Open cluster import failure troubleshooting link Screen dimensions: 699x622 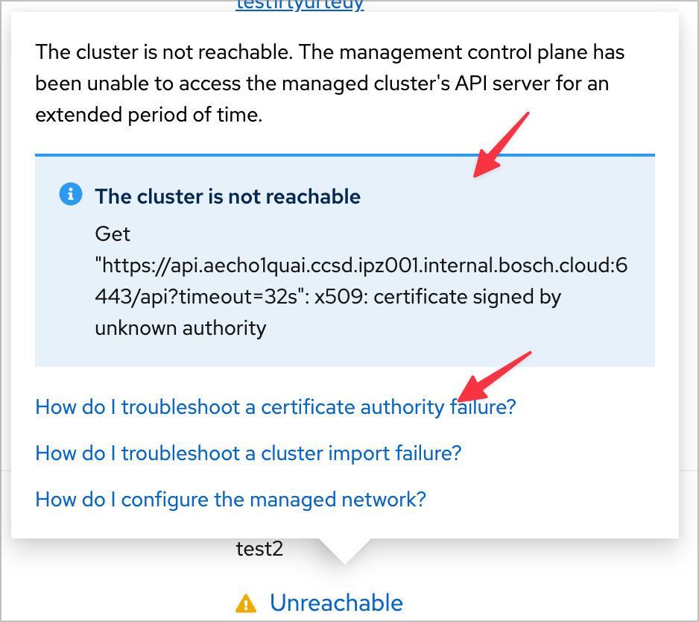248,453
